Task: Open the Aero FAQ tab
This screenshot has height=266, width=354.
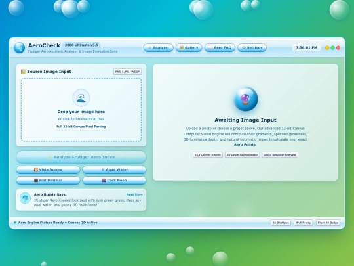Action: 220,47
